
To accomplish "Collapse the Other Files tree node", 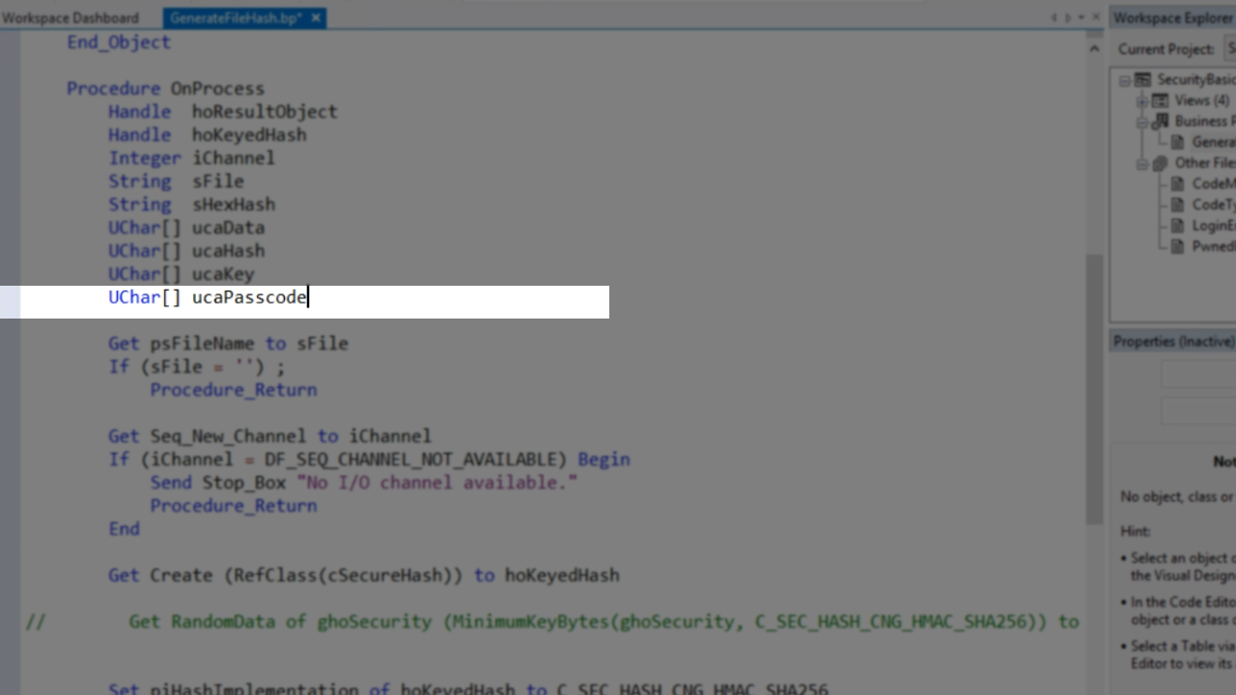I will pyautogui.click(x=1141, y=163).
